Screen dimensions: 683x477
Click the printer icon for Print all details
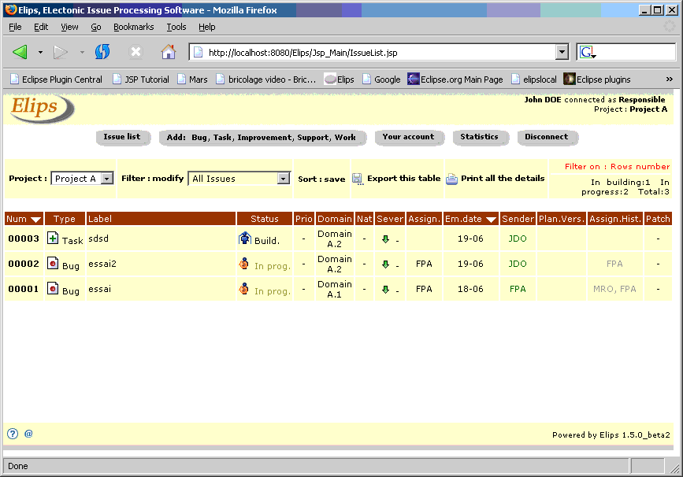451,179
